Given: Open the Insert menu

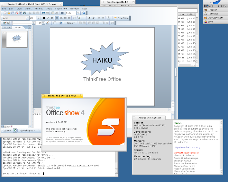Looking at the screenshot, I should click(x=28, y=9).
